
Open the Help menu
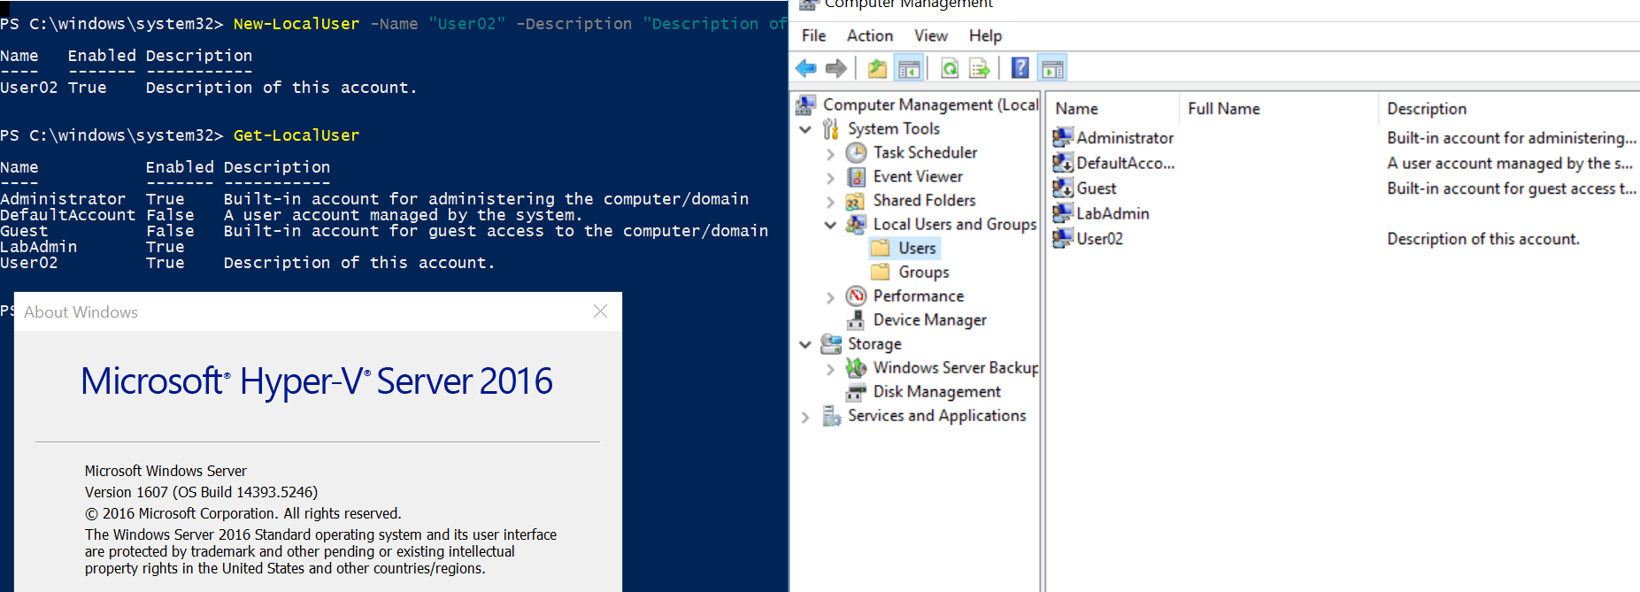(x=985, y=35)
